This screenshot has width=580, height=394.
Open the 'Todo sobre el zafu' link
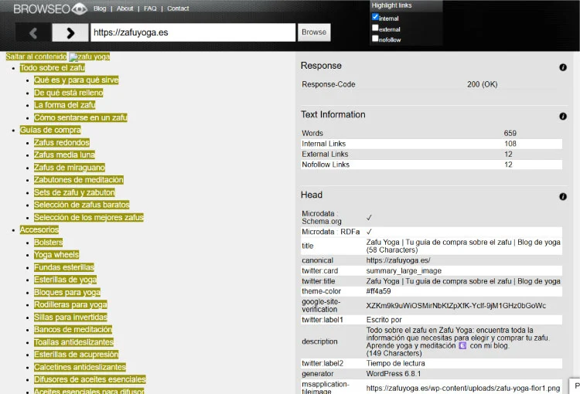coord(53,68)
